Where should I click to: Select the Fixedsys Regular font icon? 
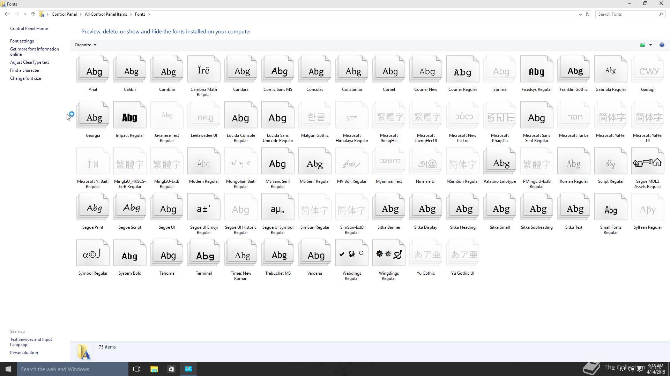(x=536, y=69)
